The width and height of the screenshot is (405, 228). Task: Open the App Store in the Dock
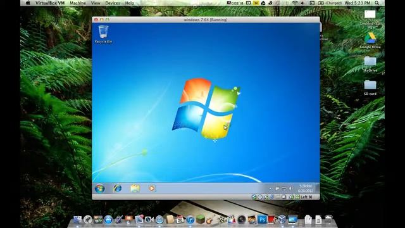tap(108, 220)
